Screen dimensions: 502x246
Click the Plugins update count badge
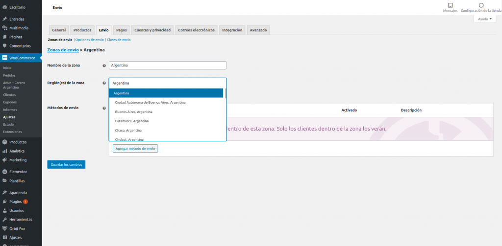pyautogui.click(x=25, y=201)
